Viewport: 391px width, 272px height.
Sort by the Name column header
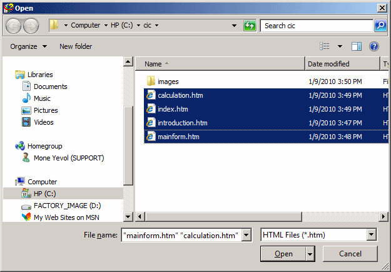pos(220,64)
